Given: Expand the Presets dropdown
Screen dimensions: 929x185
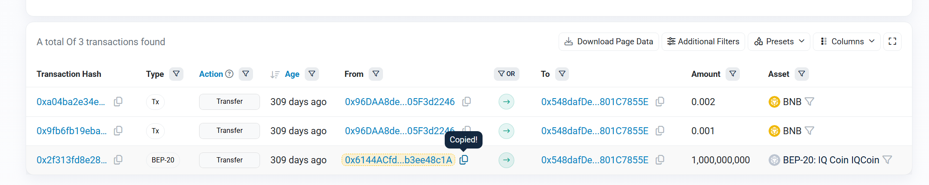Looking at the screenshot, I should click(779, 41).
